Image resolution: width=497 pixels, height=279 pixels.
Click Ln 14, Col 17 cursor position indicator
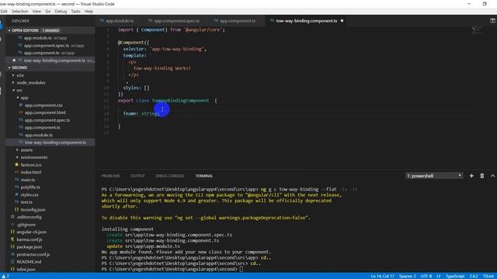coord(382,276)
